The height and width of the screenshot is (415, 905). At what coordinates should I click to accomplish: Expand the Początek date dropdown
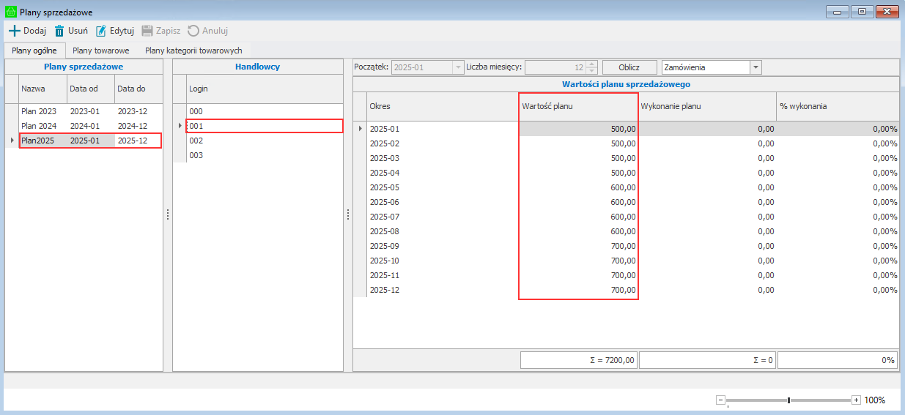(x=459, y=67)
